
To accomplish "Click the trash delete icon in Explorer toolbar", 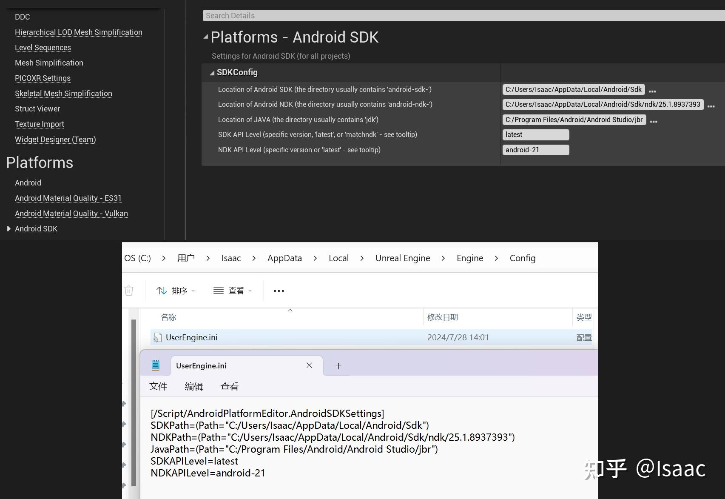I will [129, 290].
